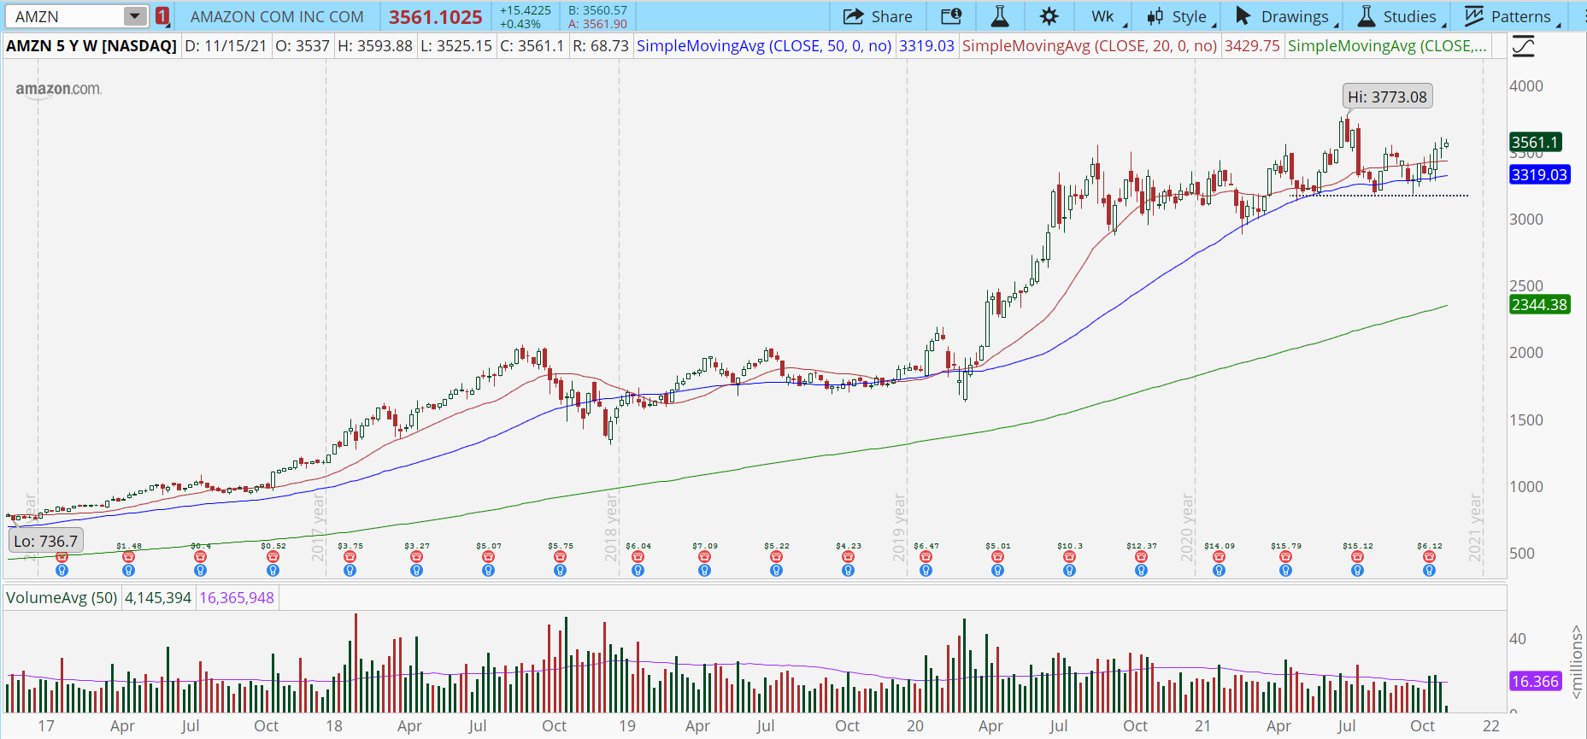
Task: Click the AMAZON COM INC COM description
Action: pyautogui.click(x=277, y=17)
